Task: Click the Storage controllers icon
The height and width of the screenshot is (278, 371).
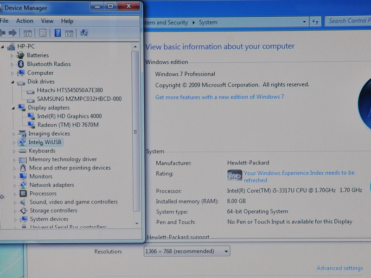Action: (24, 210)
